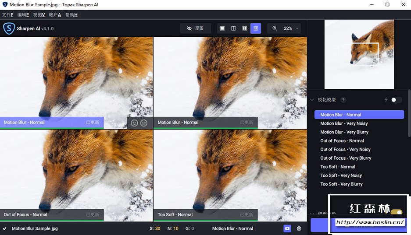Click the purple preview icon beside trash
This screenshot has height=235, width=411.
click(287, 228)
